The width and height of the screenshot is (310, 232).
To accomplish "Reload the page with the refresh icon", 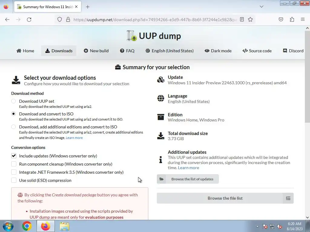I will pos(29,20).
